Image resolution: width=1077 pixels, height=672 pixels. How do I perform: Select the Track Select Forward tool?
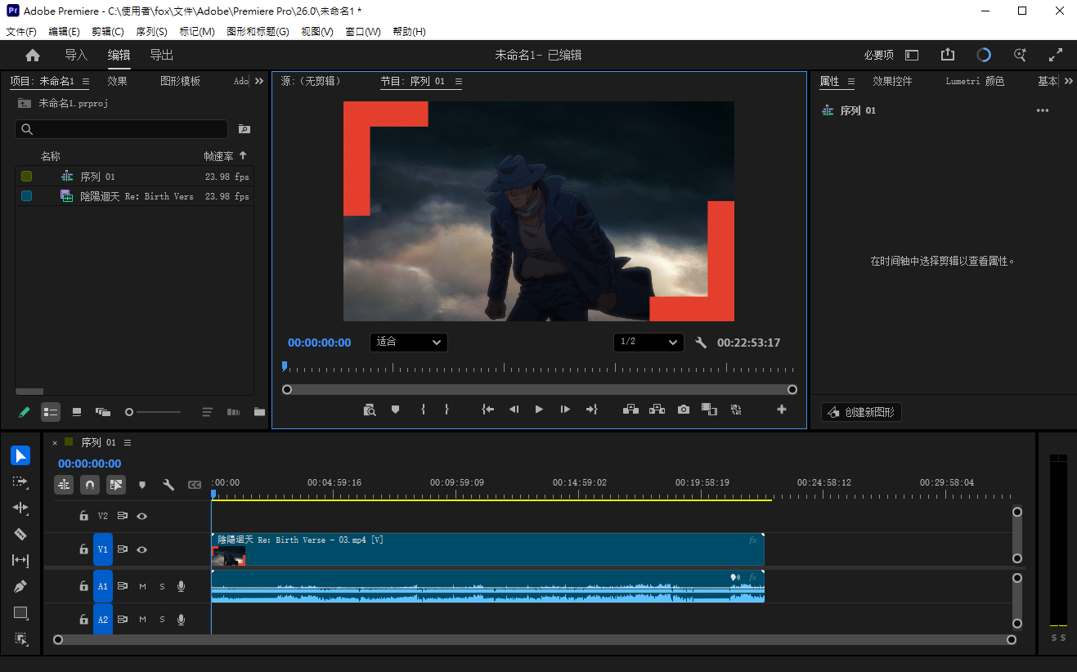[20, 482]
